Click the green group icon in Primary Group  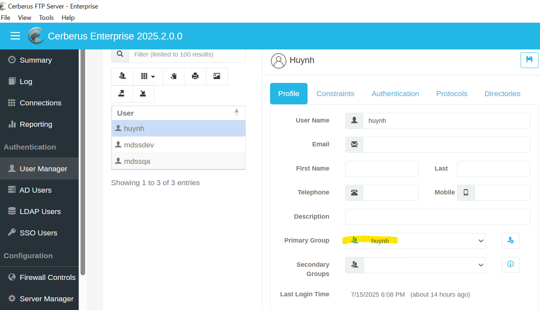point(355,240)
